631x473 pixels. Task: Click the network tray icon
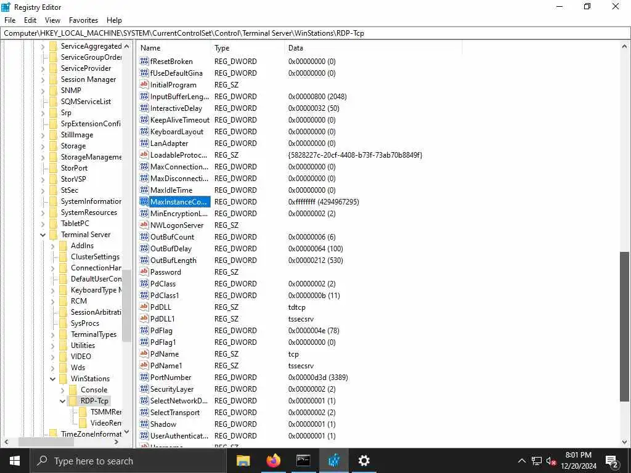click(537, 461)
